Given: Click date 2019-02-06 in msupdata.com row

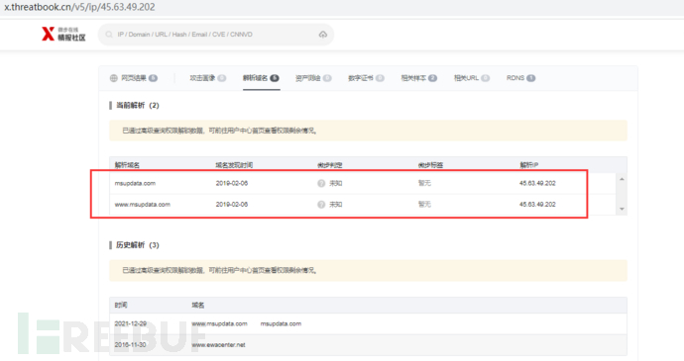Looking at the screenshot, I should [232, 183].
